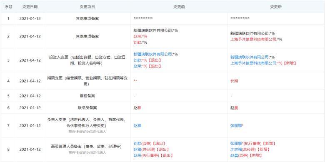325x162 pixels.
Task: Open 张丽娜 link in 负责人变更 row
Action: point(236,125)
